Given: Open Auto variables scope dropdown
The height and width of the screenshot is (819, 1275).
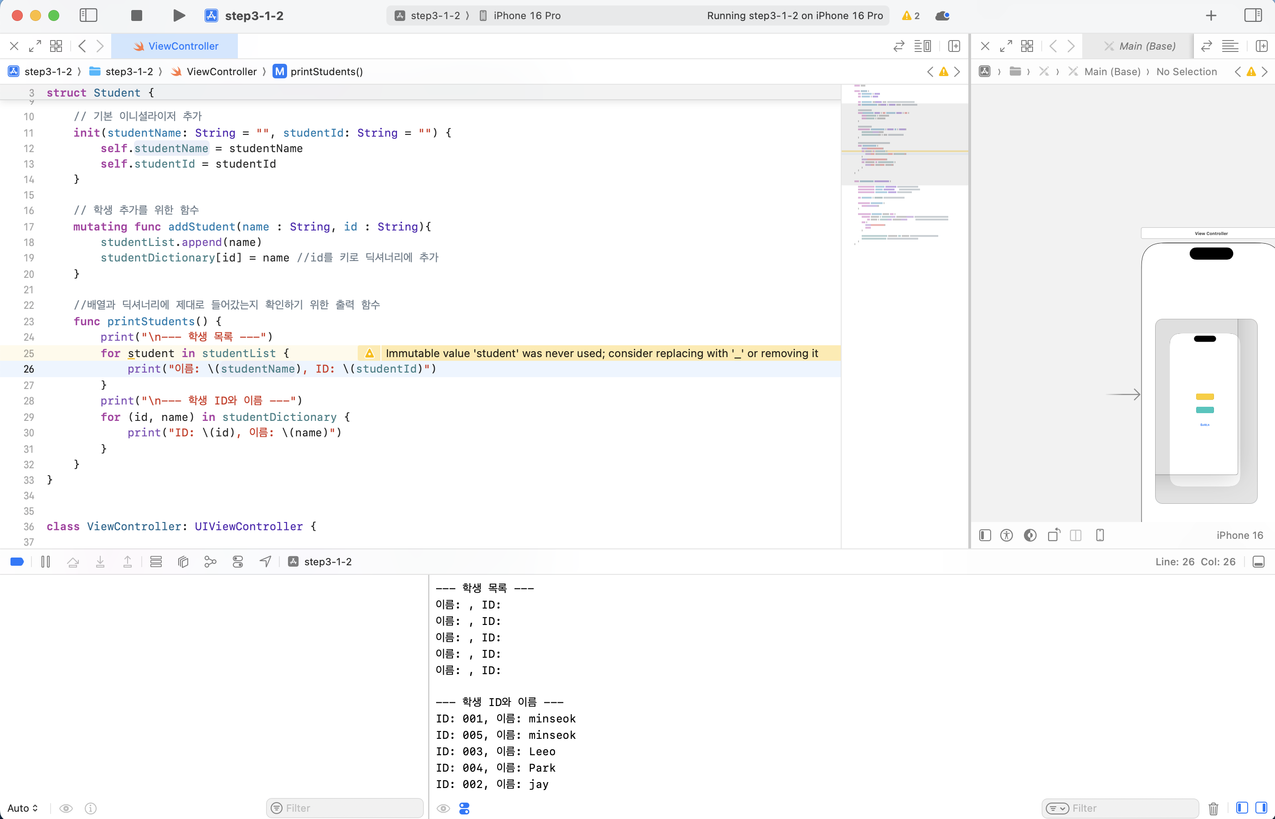Looking at the screenshot, I should click(x=22, y=808).
